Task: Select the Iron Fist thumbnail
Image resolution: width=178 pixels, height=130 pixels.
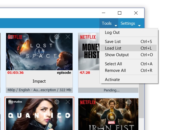Action: pos(108,114)
